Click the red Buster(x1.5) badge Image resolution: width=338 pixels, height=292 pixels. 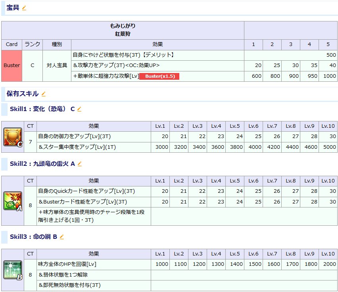[x=159, y=76]
